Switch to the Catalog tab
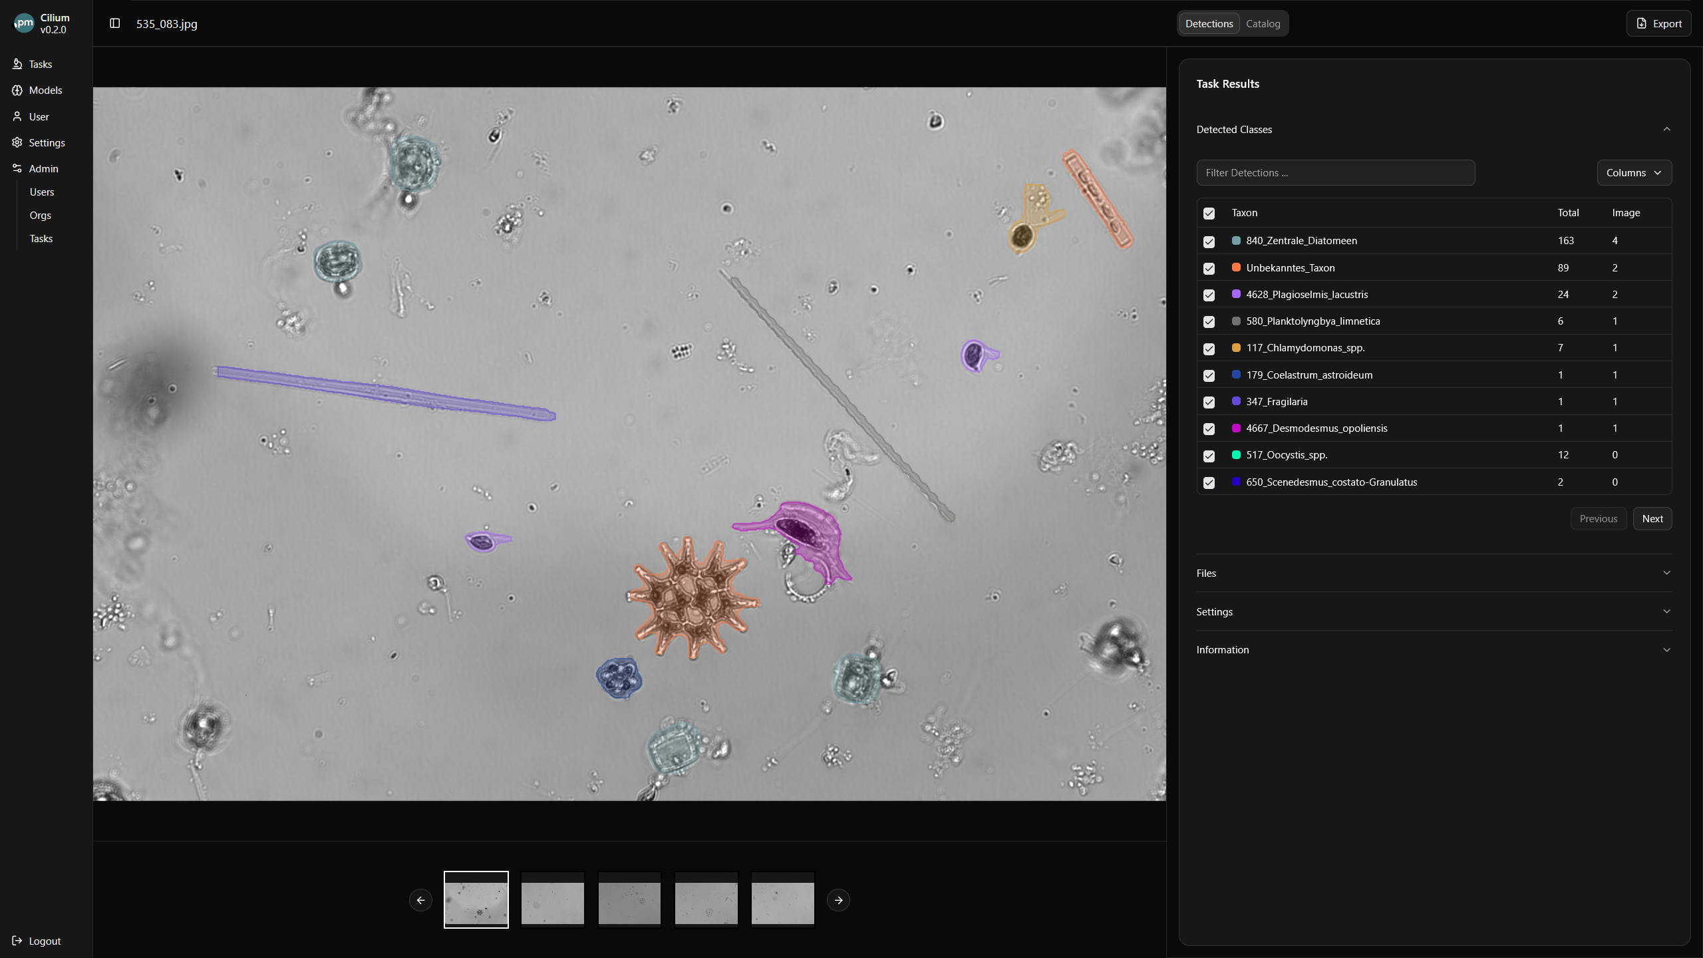The image size is (1703, 958). click(x=1263, y=24)
